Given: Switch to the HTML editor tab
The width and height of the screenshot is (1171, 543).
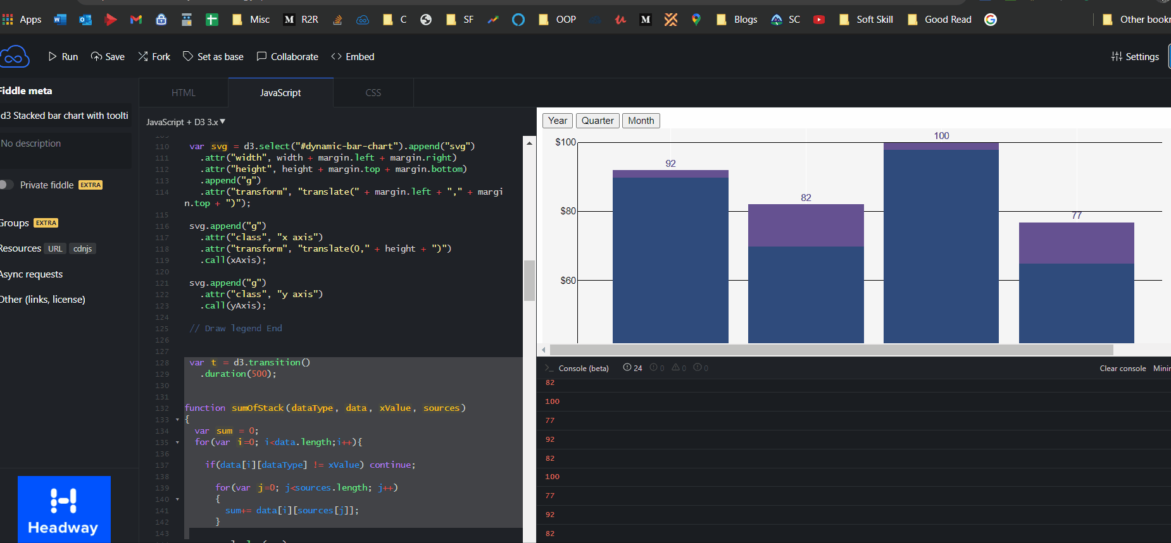Looking at the screenshot, I should pyautogui.click(x=184, y=93).
